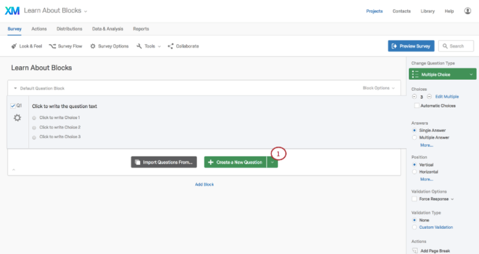Switch to the Distributions tab
This screenshot has width=479, height=254.
click(69, 29)
